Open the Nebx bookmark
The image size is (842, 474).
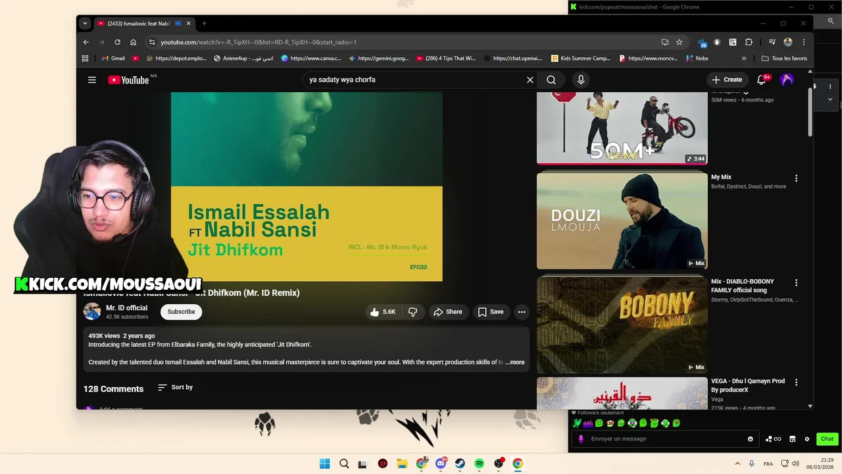tap(697, 59)
